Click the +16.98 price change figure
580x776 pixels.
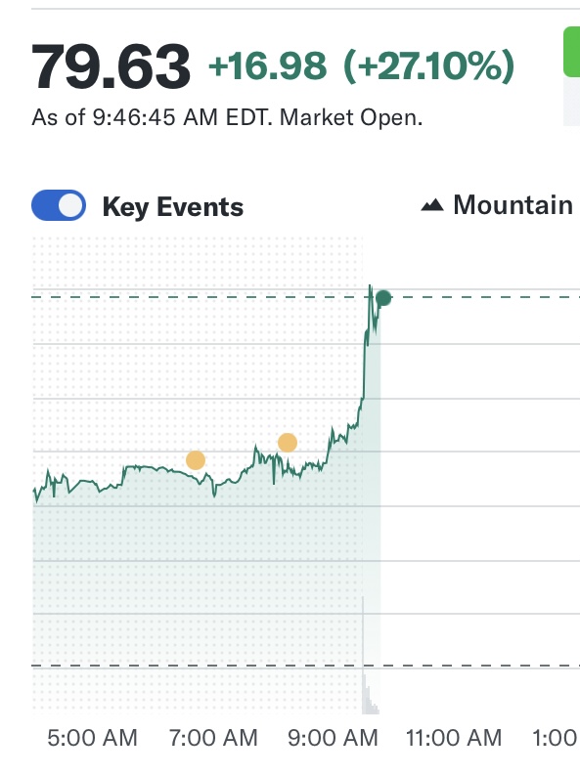[x=267, y=65]
